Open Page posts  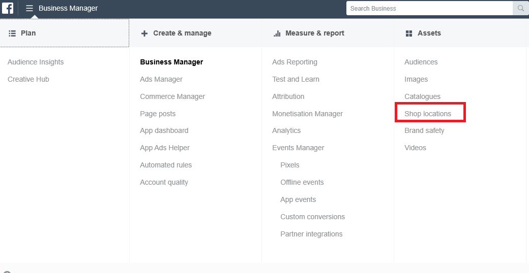point(158,114)
